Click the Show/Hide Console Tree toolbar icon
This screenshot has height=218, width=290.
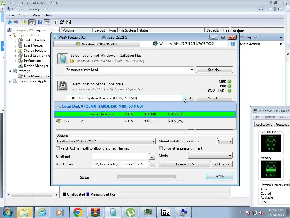[32, 22]
